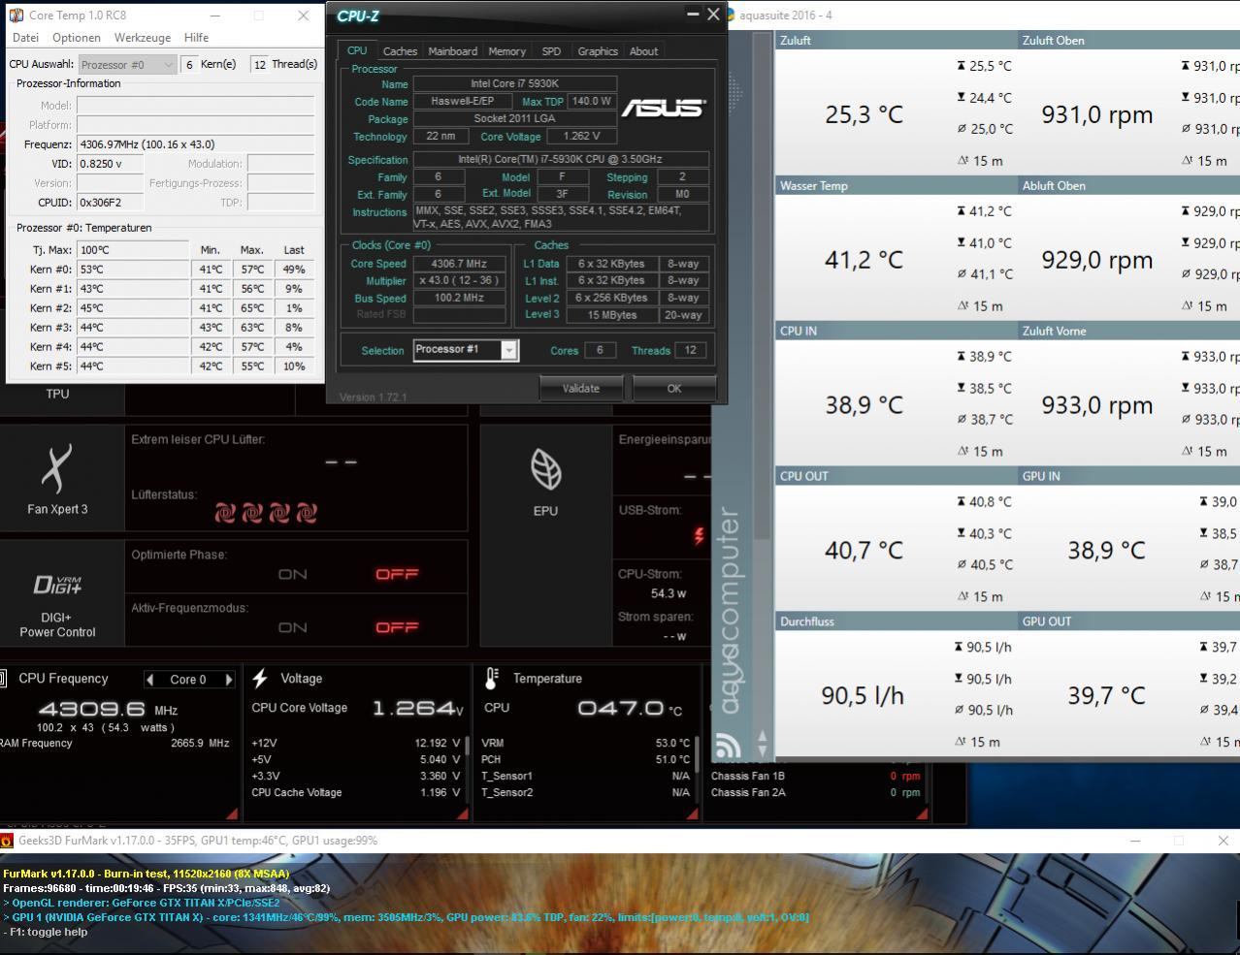This screenshot has width=1240, height=955.
Task: Click the third red fan status icon
Action: coord(280,512)
